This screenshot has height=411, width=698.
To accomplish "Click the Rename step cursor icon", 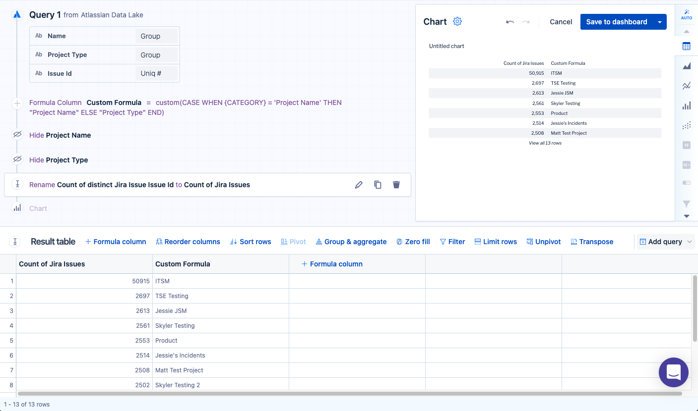I will (17, 184).
